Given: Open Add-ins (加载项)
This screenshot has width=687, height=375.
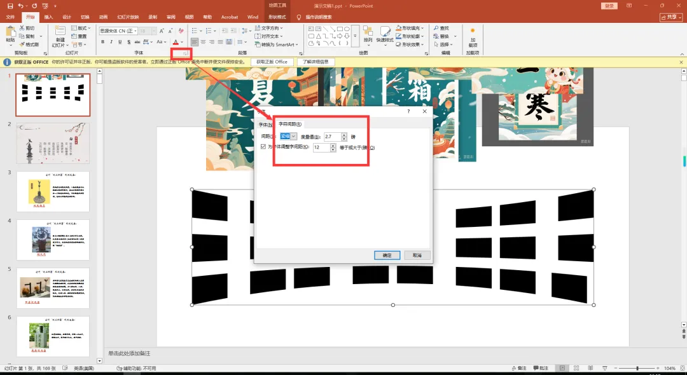Looking at the screenshot, I should tap(473, 37).
